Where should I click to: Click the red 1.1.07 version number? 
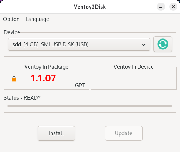43,78
